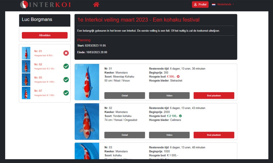Open the Nederlands language dropdown
273x163 pixels.
[226, 4]
